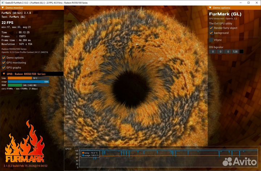The image size is (261, 171).
Task: Uncheck the GPU monitoring checkbox
Action: [4, 63]
